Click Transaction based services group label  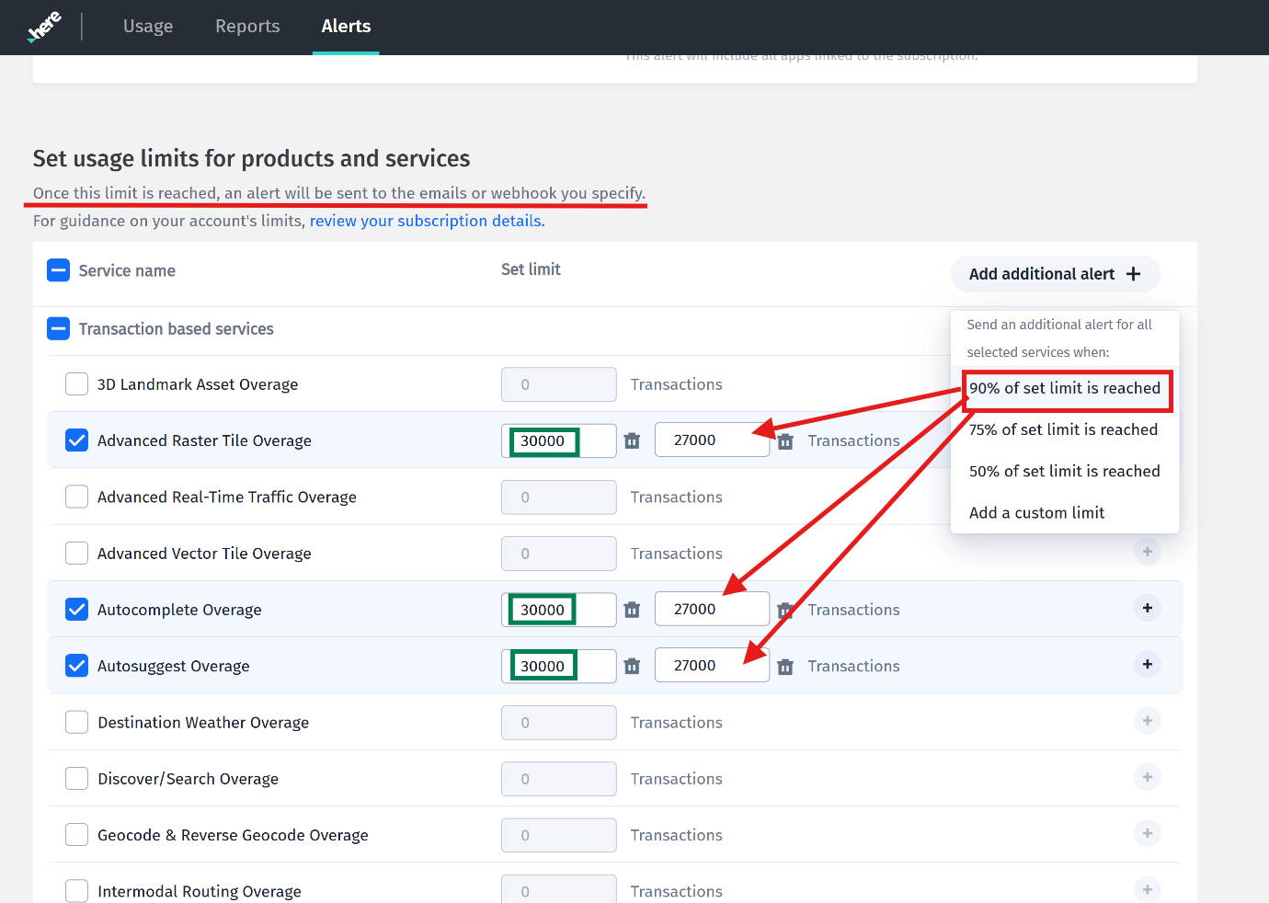(176, 328)
